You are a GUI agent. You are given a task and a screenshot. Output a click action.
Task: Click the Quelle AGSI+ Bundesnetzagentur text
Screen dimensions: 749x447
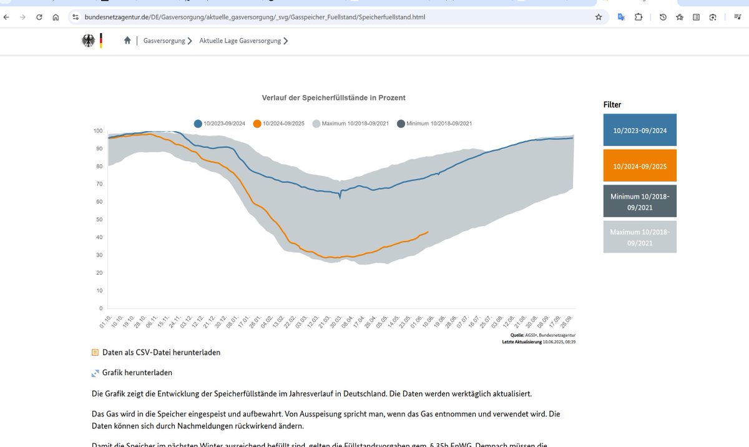click(542, 335)
